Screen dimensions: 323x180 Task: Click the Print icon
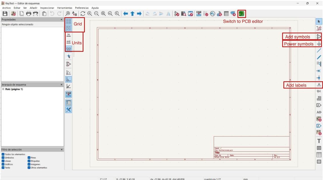29,14
